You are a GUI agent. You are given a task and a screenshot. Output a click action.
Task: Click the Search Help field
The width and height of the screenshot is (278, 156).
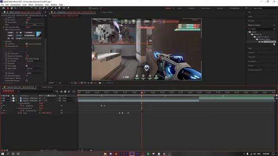coord(262,8)
